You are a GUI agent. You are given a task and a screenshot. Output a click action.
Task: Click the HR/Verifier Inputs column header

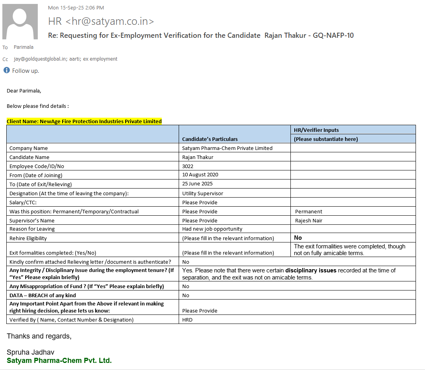[x=316, y=130]
